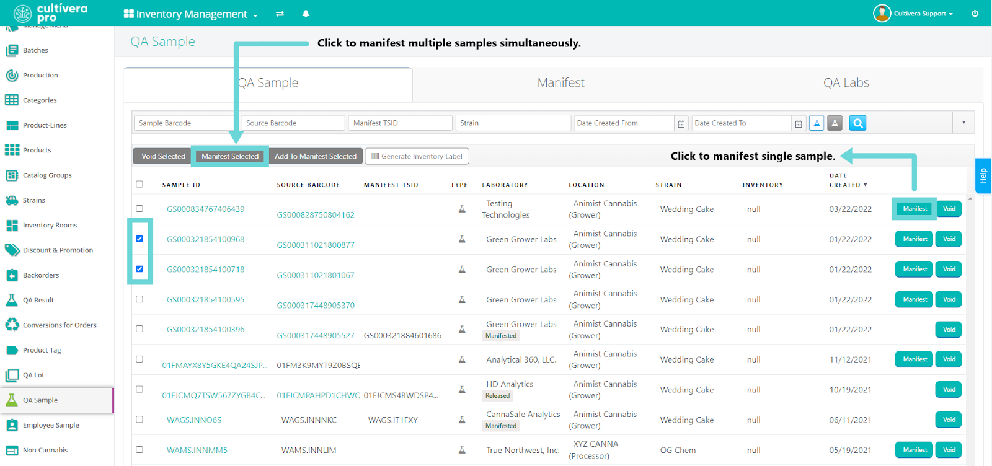Image resolution: width=992 pixels, height=466 pixels.
Task: Manifest the 03/22/2022 Testing Technologies sample
Action: point(914,209)
